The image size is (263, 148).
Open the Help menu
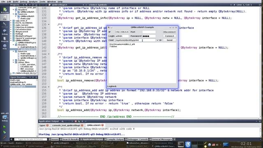(60, 2)
